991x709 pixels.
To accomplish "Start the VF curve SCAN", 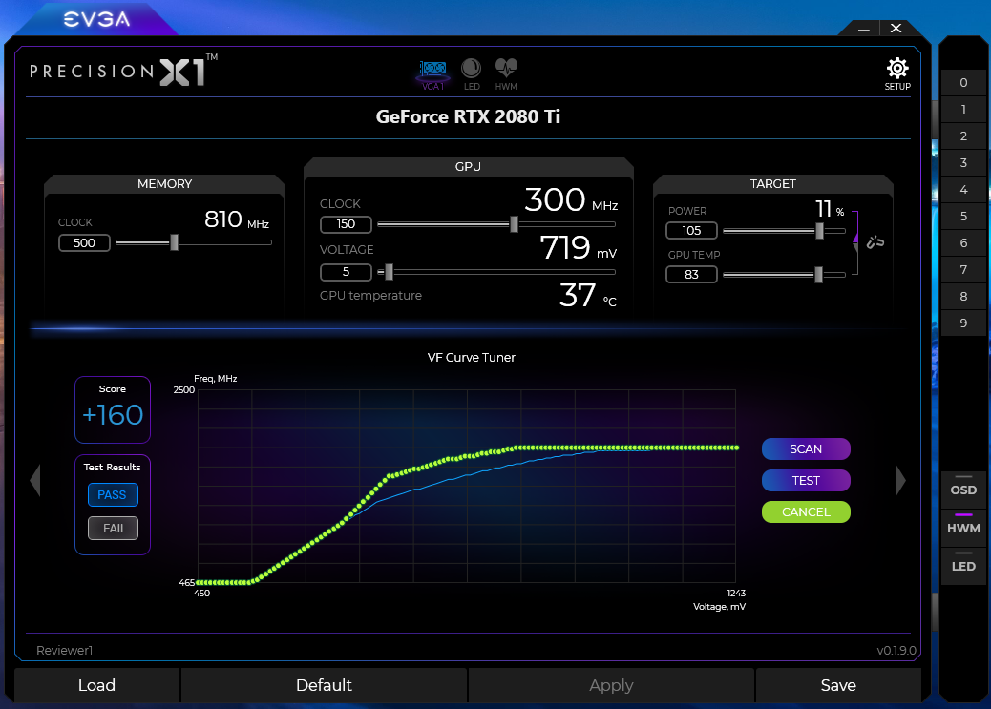I will click(x=806, y=448).
